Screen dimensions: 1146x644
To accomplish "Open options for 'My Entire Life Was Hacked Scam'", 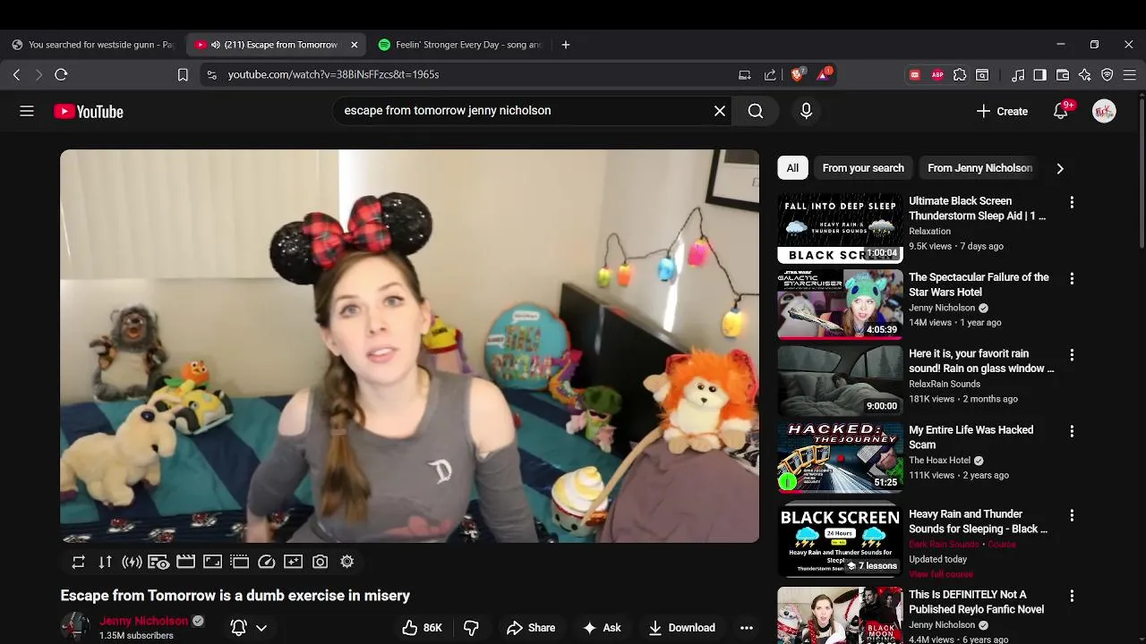I will click(x=1072, y=431).
